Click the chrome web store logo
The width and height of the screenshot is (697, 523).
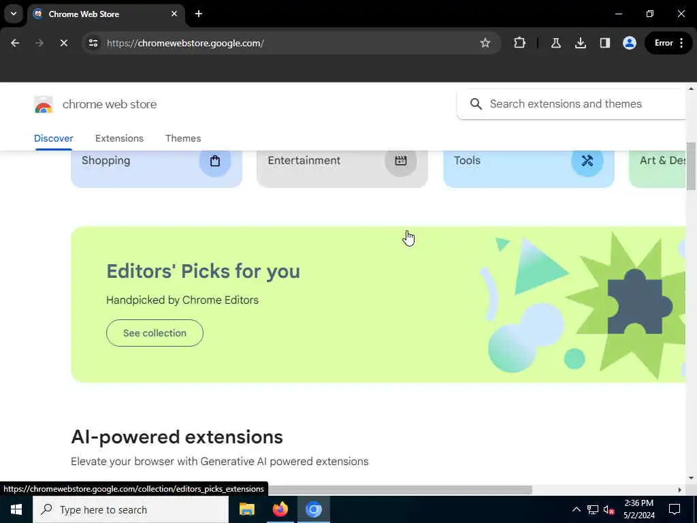pyautogui.click(x=44, y=104)
